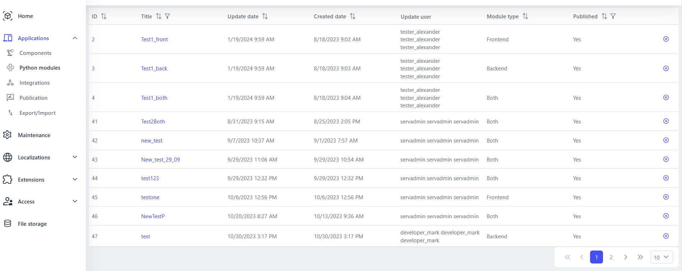Click the sort icon next to ID column

(x=104, y=16)
